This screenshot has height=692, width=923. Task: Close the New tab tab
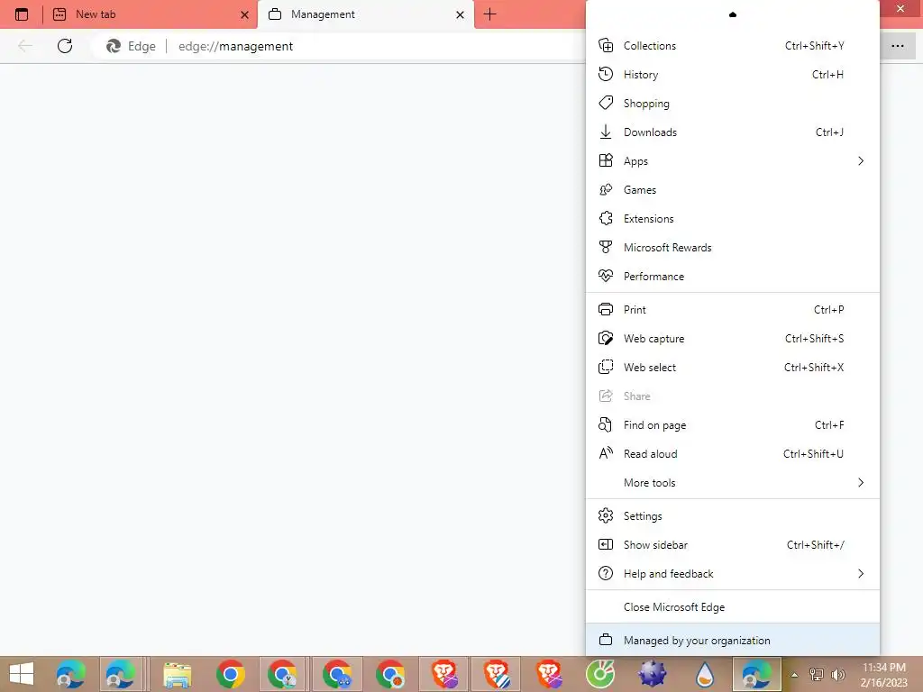coord(244,14)
